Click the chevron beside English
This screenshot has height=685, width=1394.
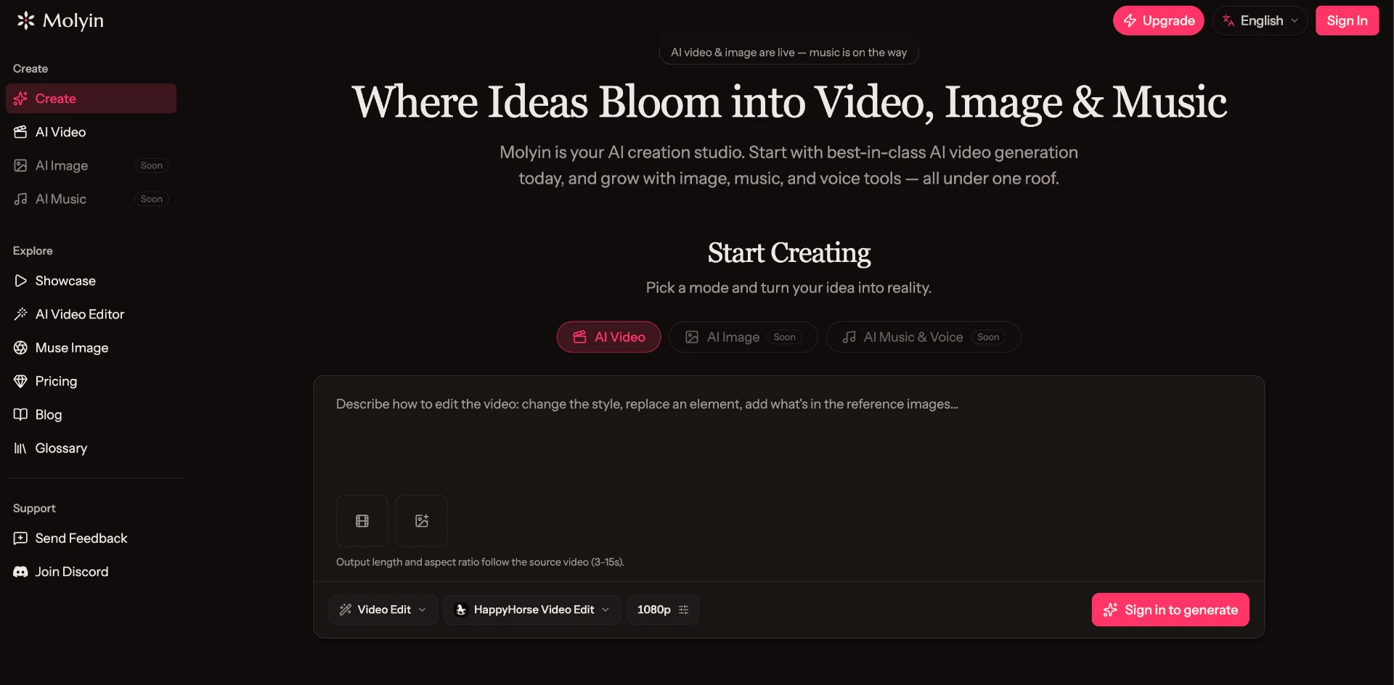pyautogui.click(x=1295, y=20)
